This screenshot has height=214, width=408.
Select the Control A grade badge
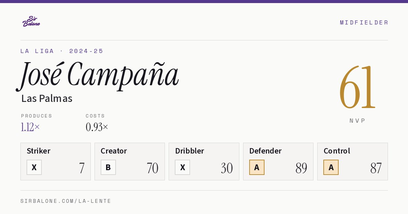point(331,167)
